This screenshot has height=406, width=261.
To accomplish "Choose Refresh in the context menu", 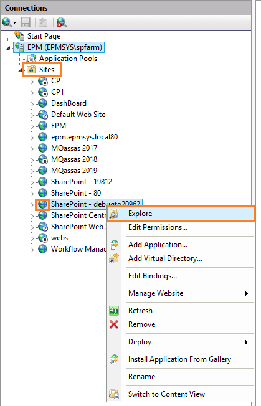I will click(181, 311).
